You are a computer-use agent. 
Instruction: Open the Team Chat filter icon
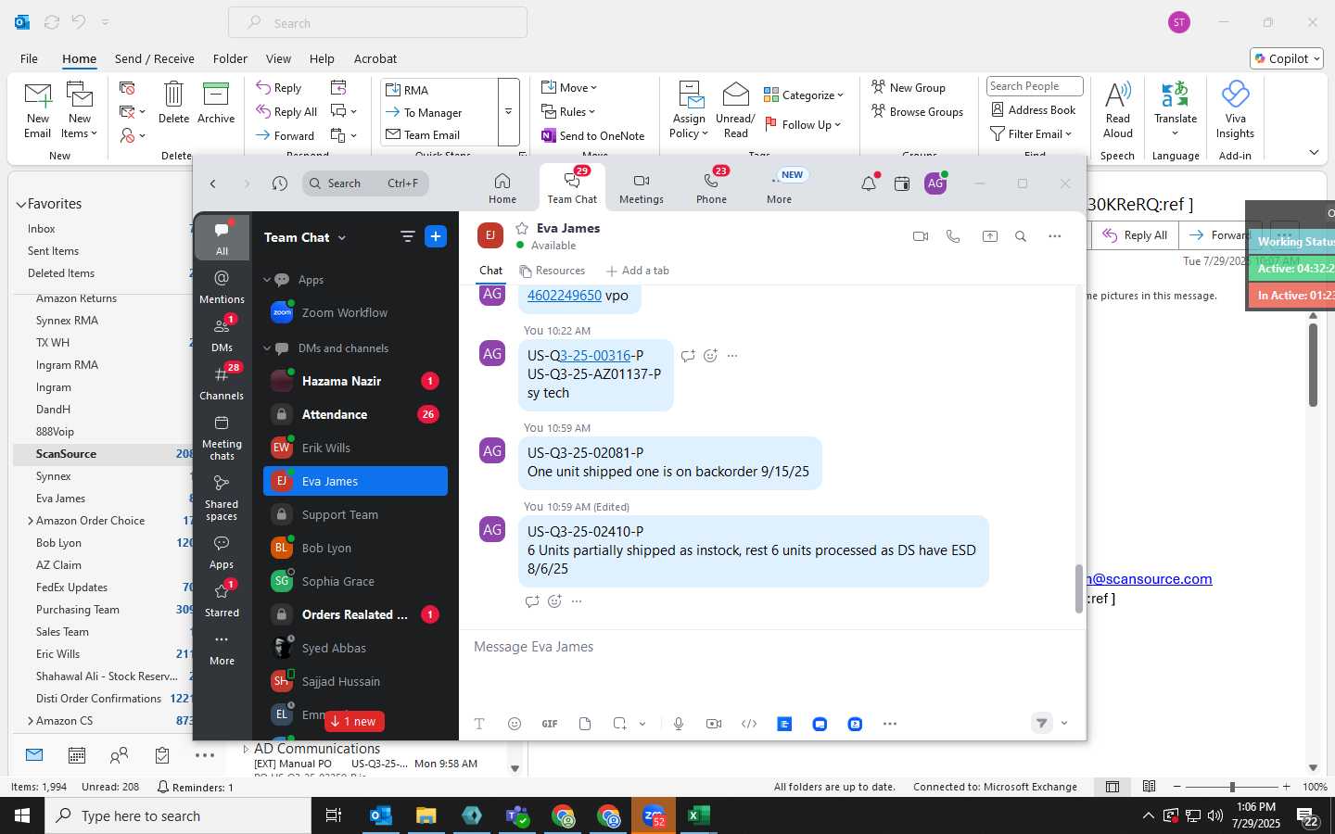(407, 236)
